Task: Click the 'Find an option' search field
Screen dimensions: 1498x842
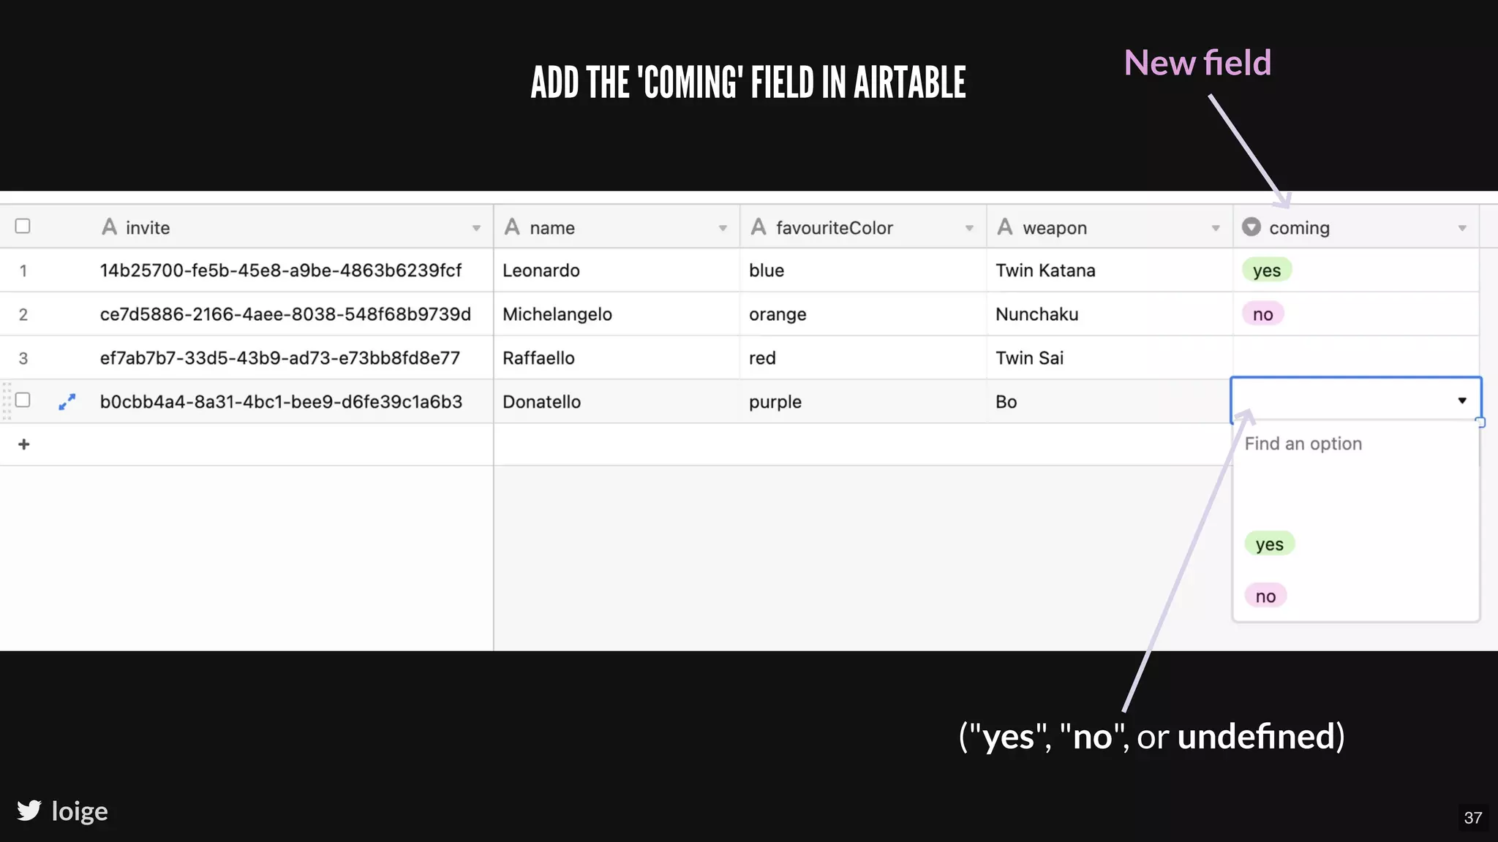Action: click(x=1355, y=444)
